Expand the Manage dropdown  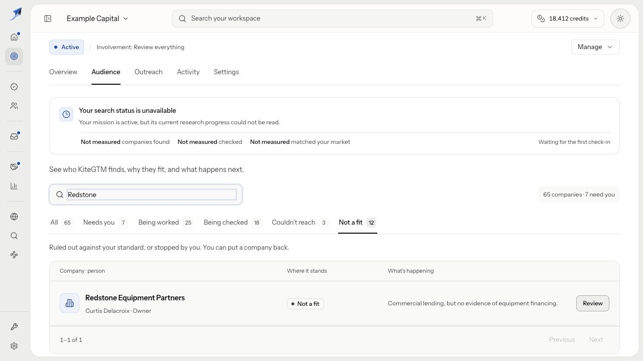tap(595, 47)
